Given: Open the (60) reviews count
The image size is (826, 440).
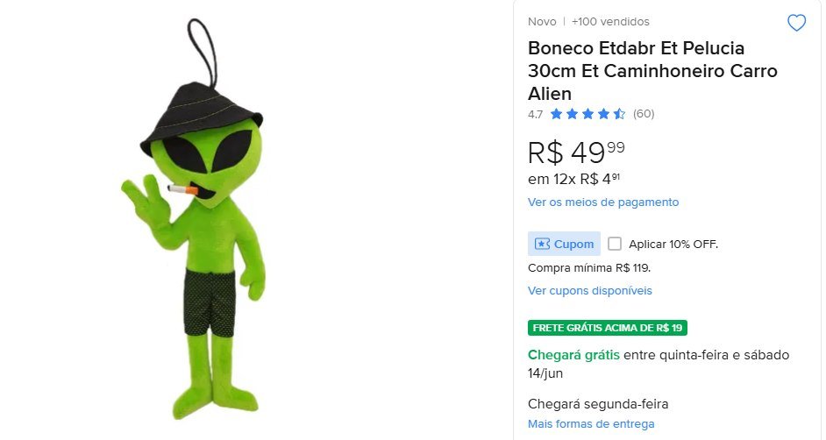Looking at the screenshot, I should click(x=644, y=114).
